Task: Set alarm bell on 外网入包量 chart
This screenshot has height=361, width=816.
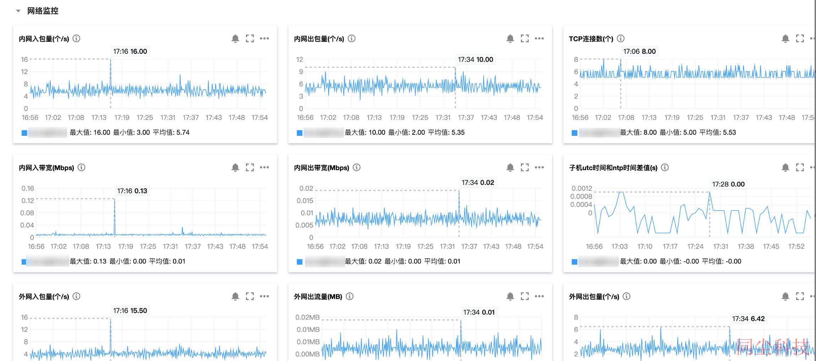Action: pos(235,296)
